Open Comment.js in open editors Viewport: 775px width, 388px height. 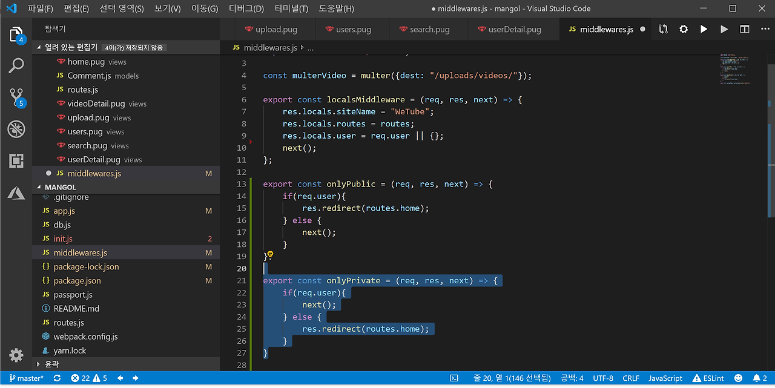coord(126,76)
